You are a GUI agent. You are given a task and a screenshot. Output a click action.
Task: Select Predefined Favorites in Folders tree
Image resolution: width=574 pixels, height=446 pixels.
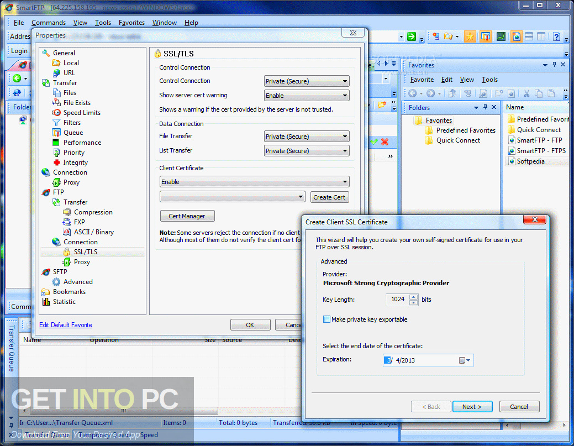click(466, 130)
